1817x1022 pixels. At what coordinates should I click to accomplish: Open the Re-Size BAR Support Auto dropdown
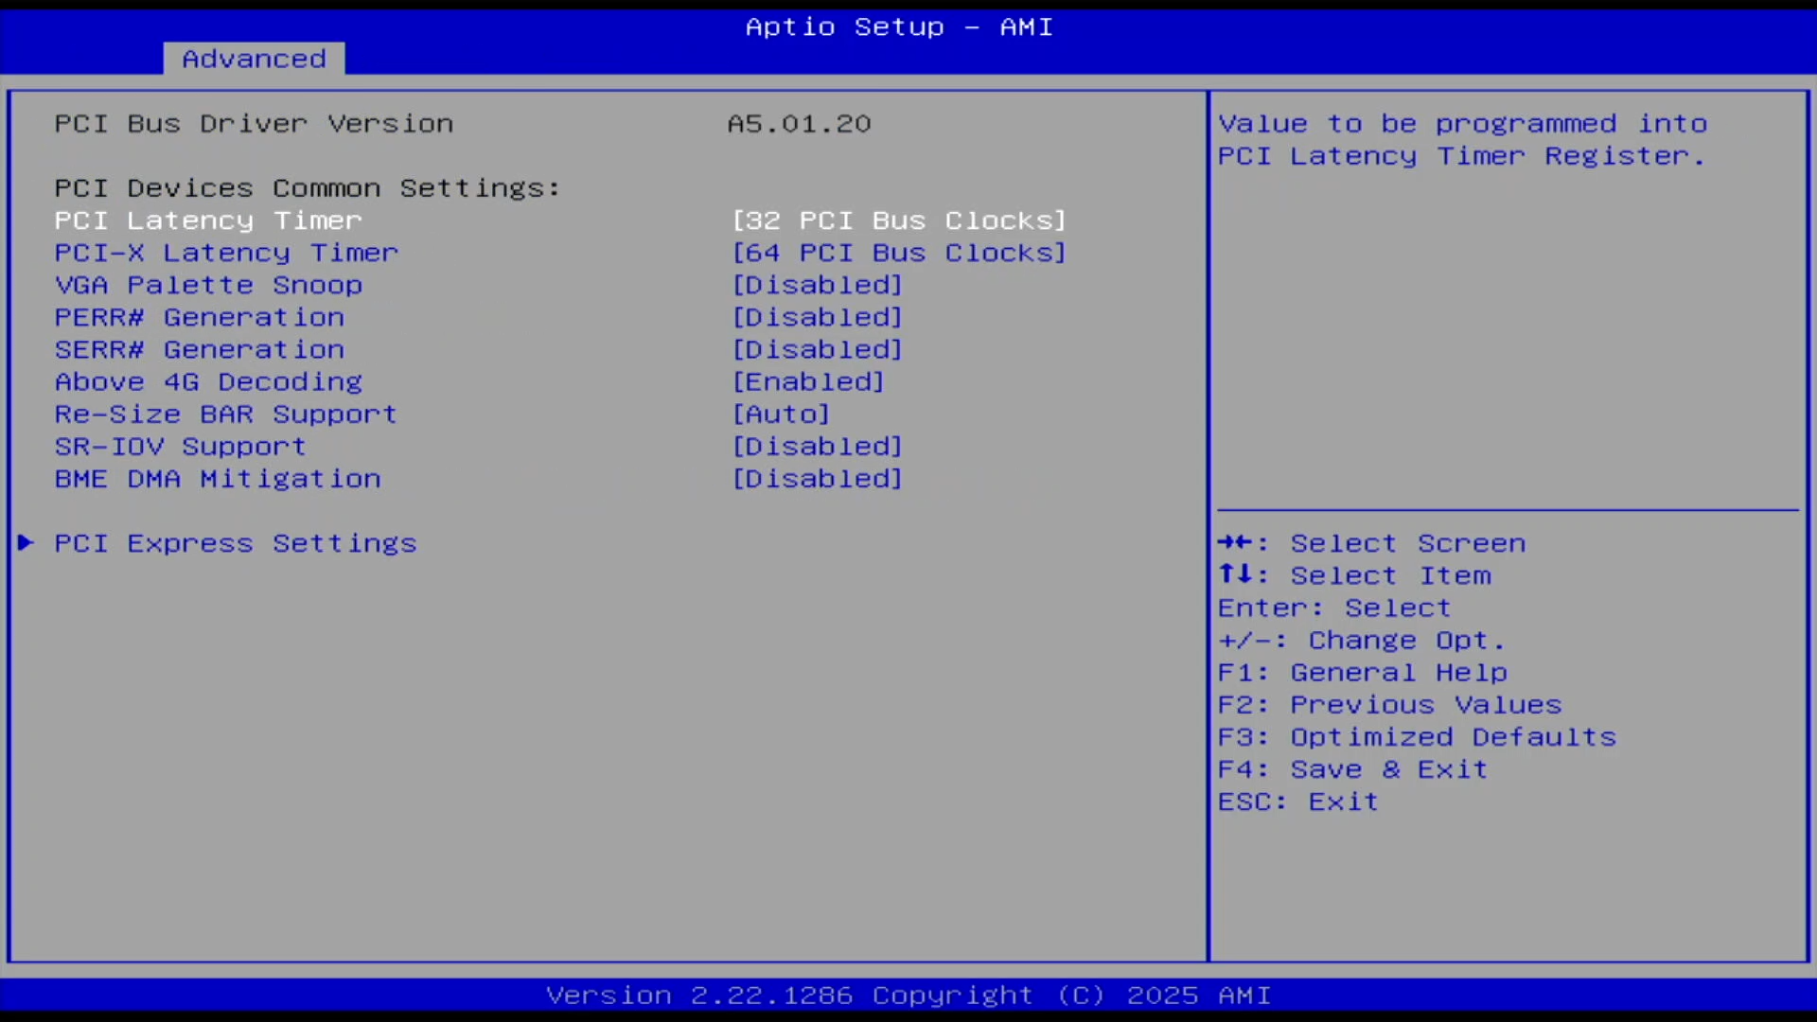tap(781, 414)
